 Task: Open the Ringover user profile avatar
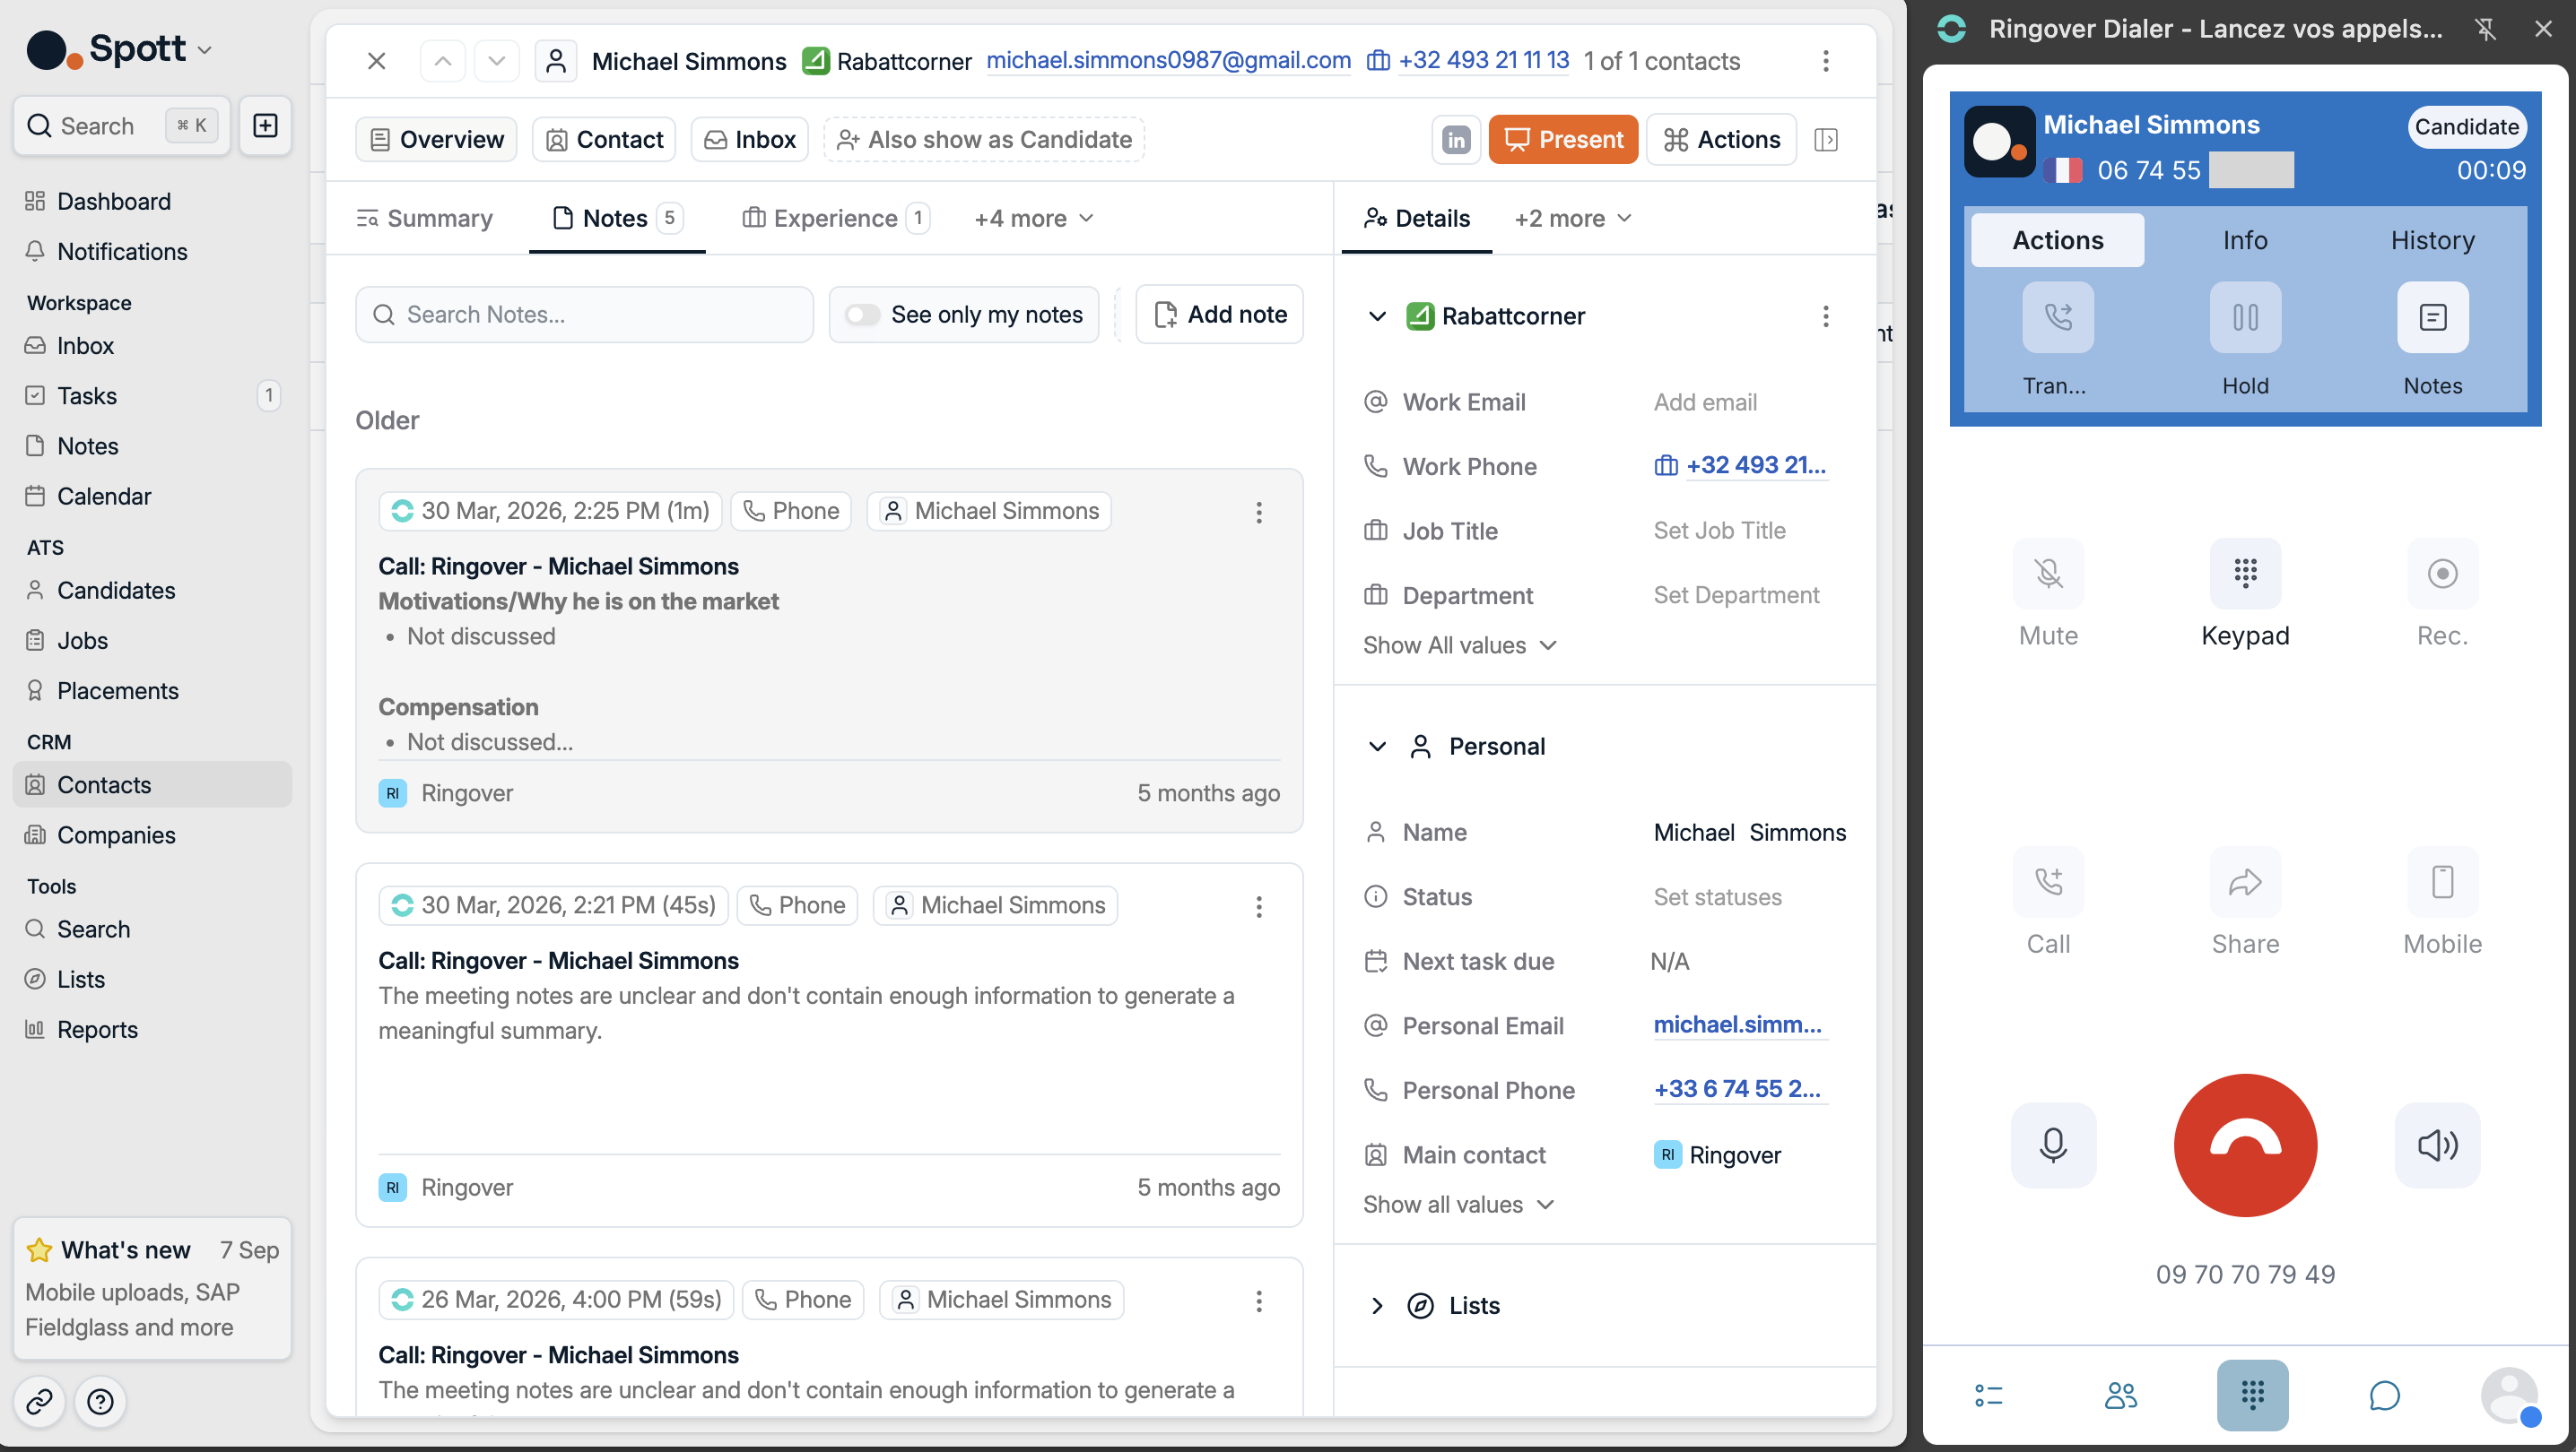2509,1395
